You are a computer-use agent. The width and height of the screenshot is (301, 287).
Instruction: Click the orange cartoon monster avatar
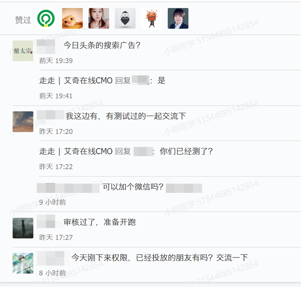pyautogui.click(x=152, y=18)
